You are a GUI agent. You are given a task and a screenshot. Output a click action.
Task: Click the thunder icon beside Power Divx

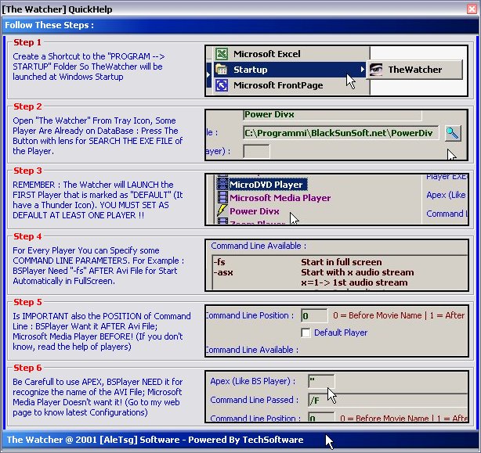click(222, 210)
